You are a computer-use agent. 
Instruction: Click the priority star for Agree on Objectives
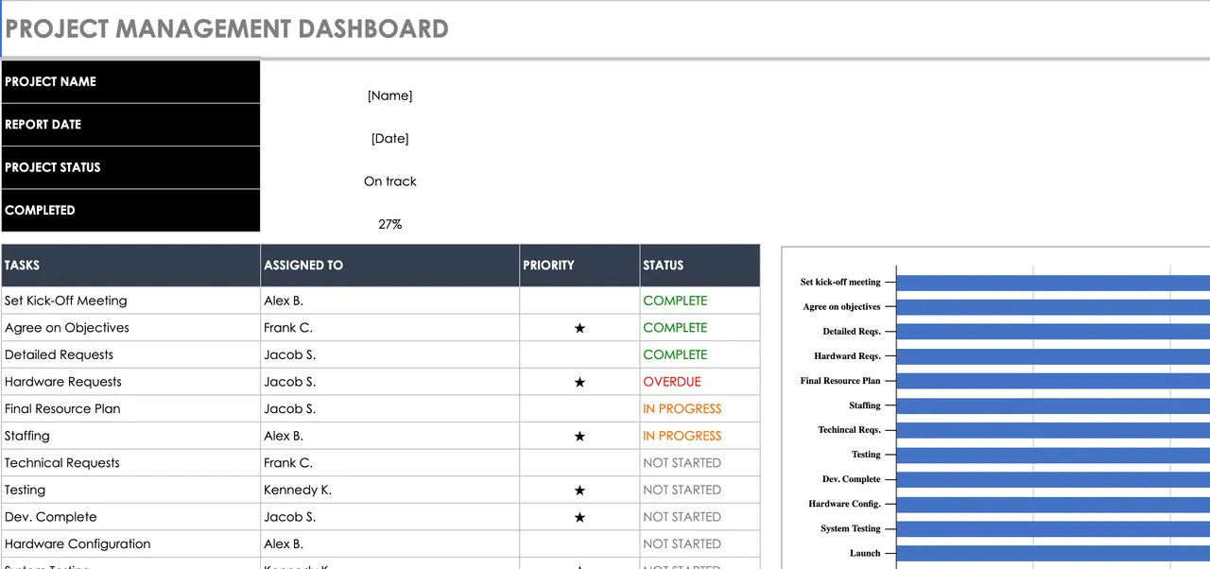coord(579,328)
